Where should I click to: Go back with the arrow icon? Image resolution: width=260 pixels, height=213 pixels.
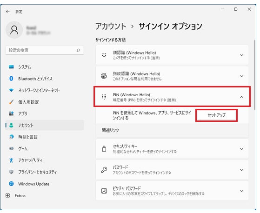(7, 12)
